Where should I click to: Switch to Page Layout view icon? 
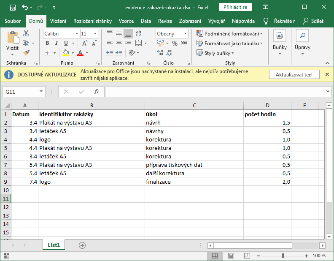pos(230,256)
